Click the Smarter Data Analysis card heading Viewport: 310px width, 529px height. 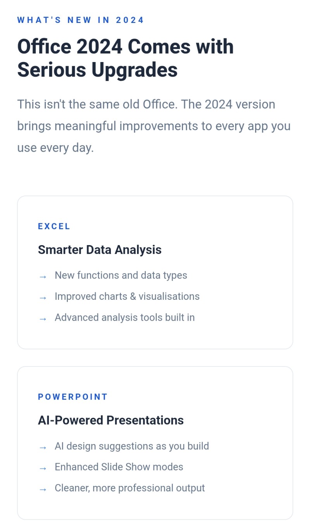[x=100, y=250]
